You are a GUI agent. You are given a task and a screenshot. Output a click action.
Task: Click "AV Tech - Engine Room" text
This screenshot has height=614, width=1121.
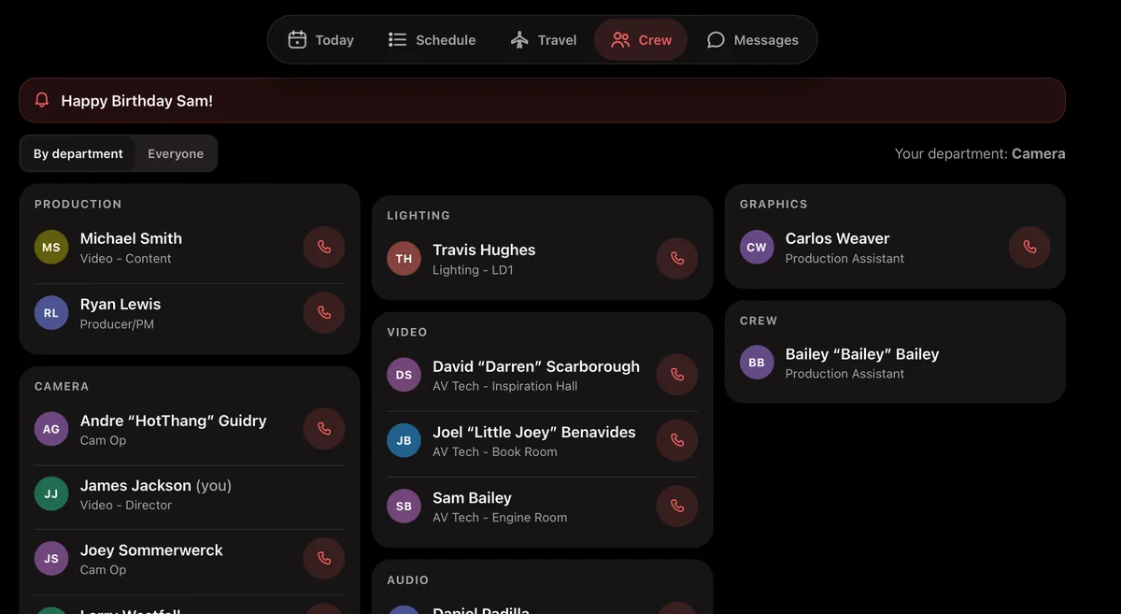point(500,517)
